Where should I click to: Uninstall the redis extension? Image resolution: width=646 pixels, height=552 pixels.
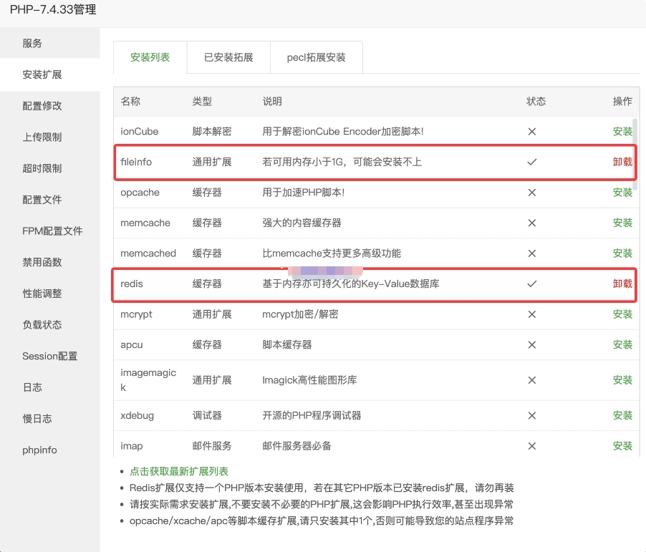[x=622, y=284]
